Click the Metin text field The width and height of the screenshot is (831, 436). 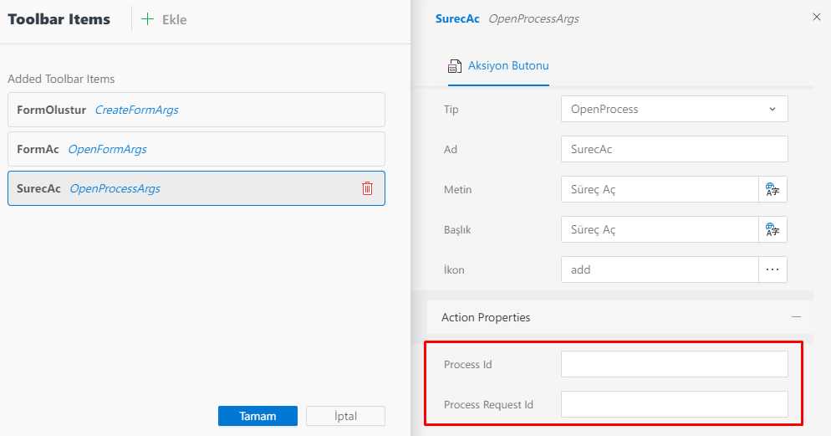pos(659,189)
